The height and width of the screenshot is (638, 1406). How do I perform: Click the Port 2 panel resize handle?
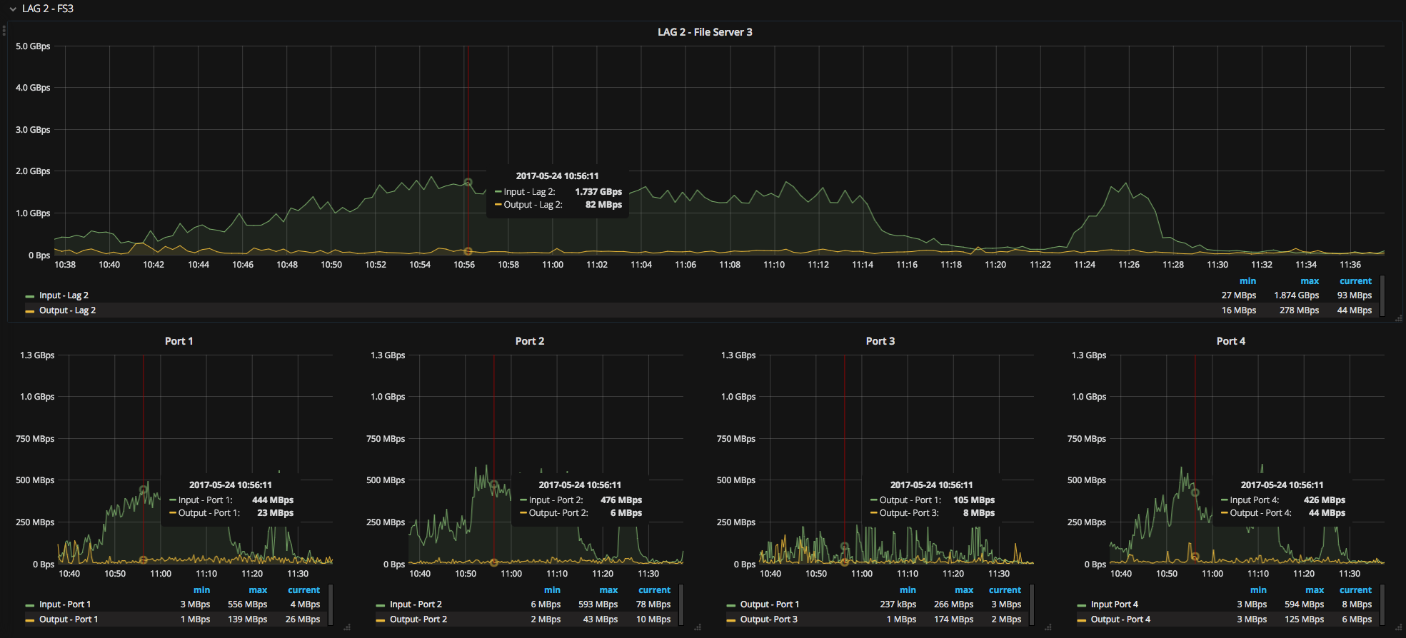click(698, 628)
